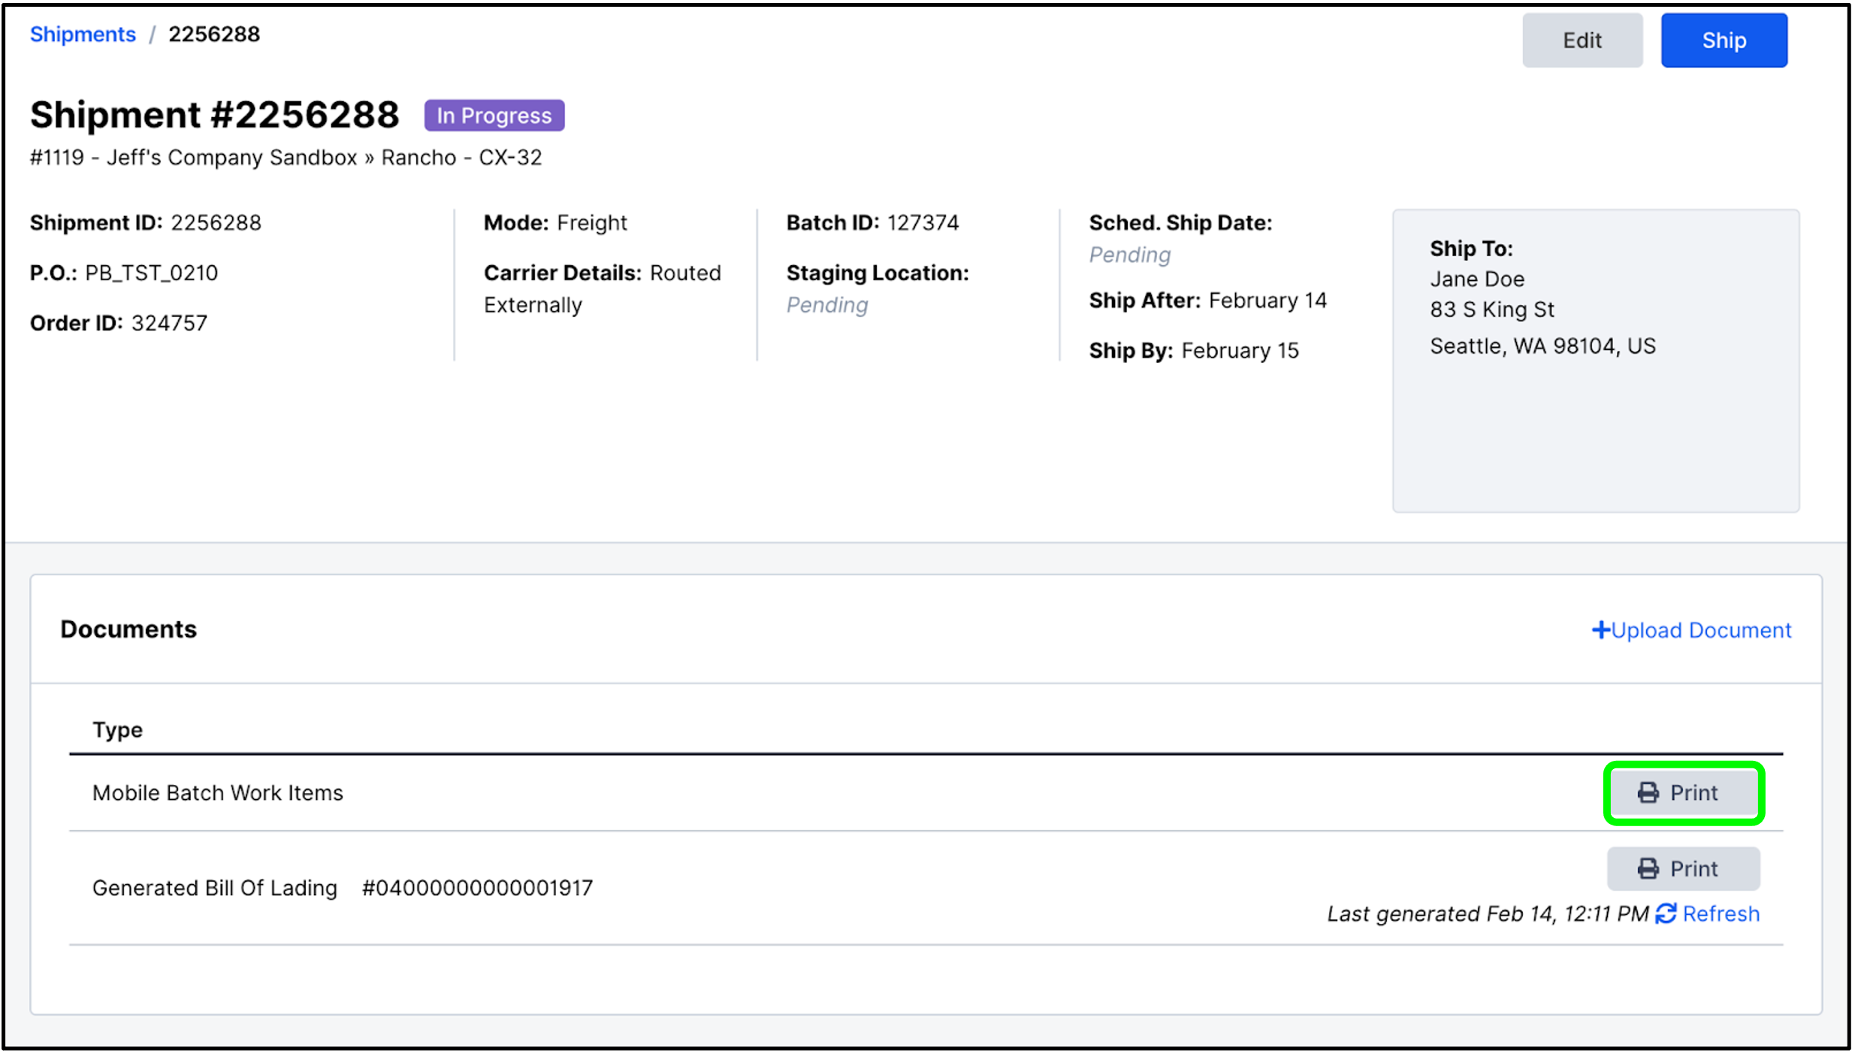Click the refresh icon near the generation timestamp

[x=1665, y=913]
